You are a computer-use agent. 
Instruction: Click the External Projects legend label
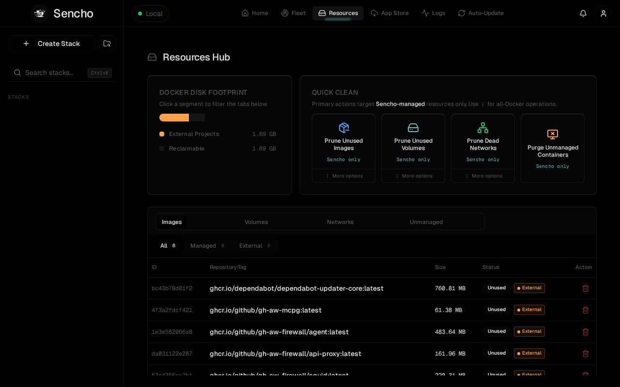tap(194, 134)
